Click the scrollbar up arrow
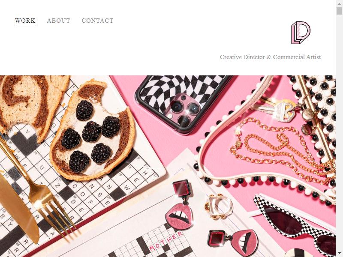The image size is (343, 257). (x=339, y=3)
